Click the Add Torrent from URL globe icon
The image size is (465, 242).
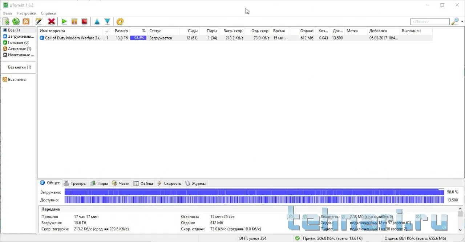(16, 21)
